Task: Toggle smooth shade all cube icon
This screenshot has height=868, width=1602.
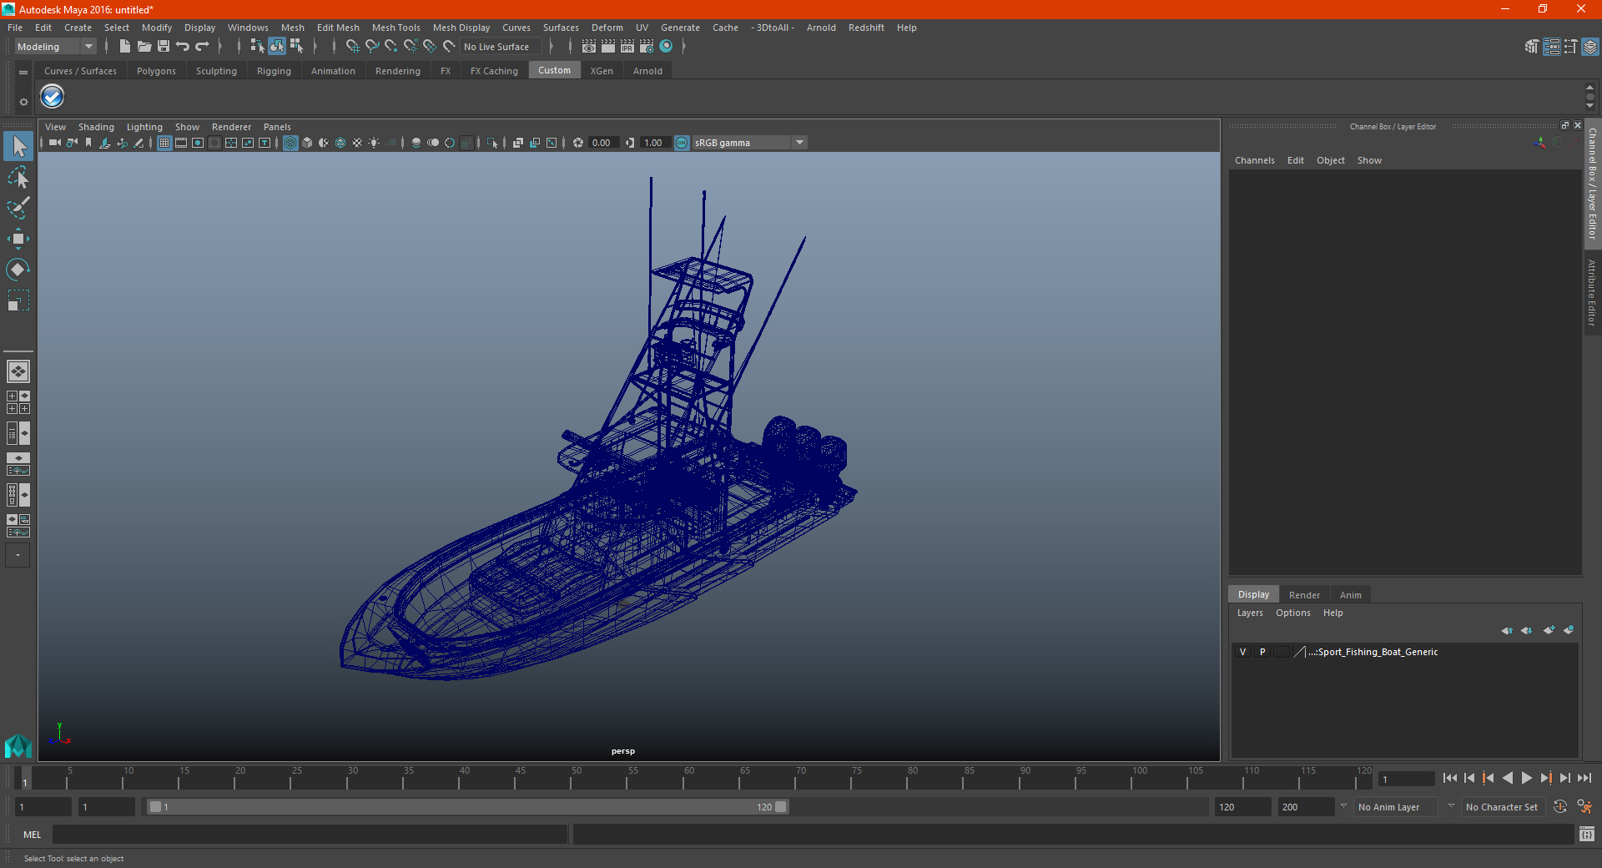Action: (307, 143)
